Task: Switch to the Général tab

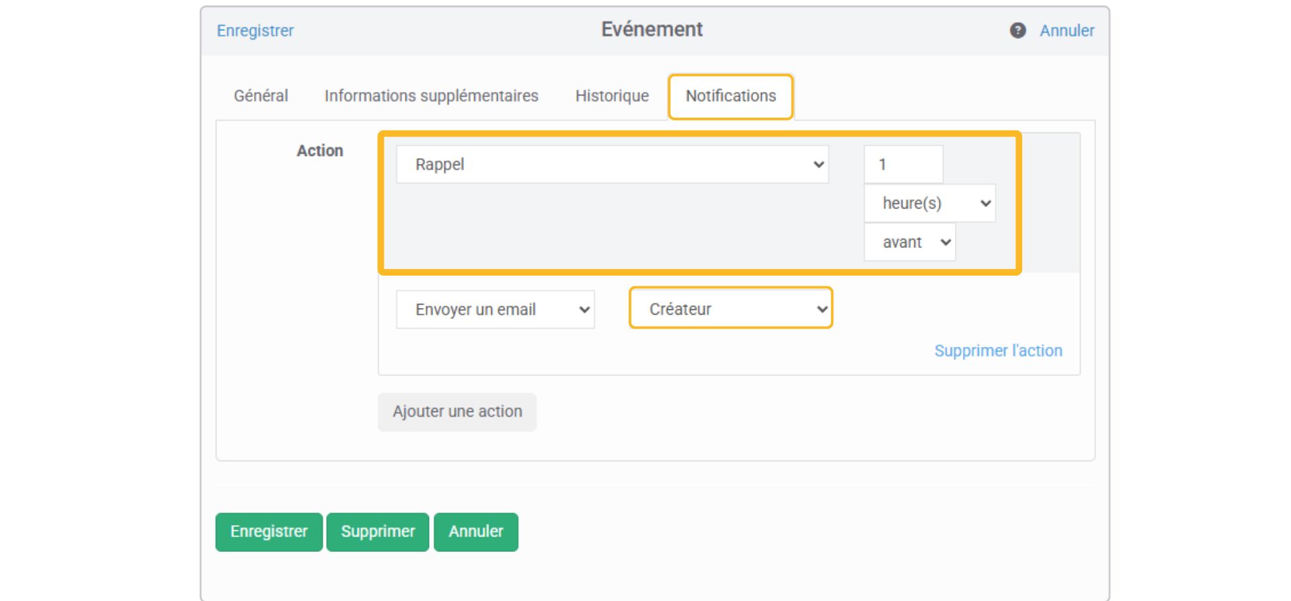Action: [x=261, y=96]
